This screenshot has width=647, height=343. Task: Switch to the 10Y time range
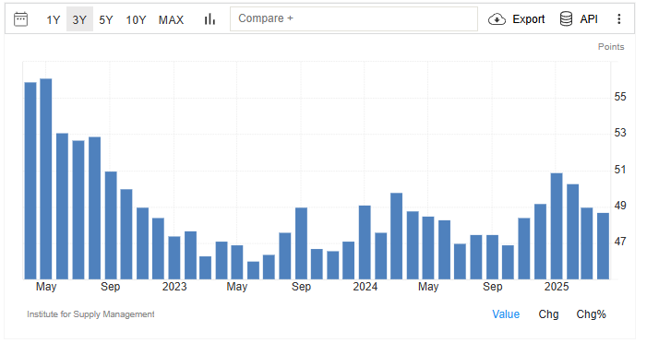click(136, 19)
